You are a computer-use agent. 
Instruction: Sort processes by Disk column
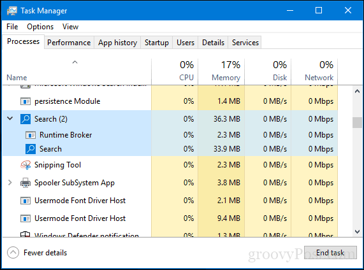(268, 72)
